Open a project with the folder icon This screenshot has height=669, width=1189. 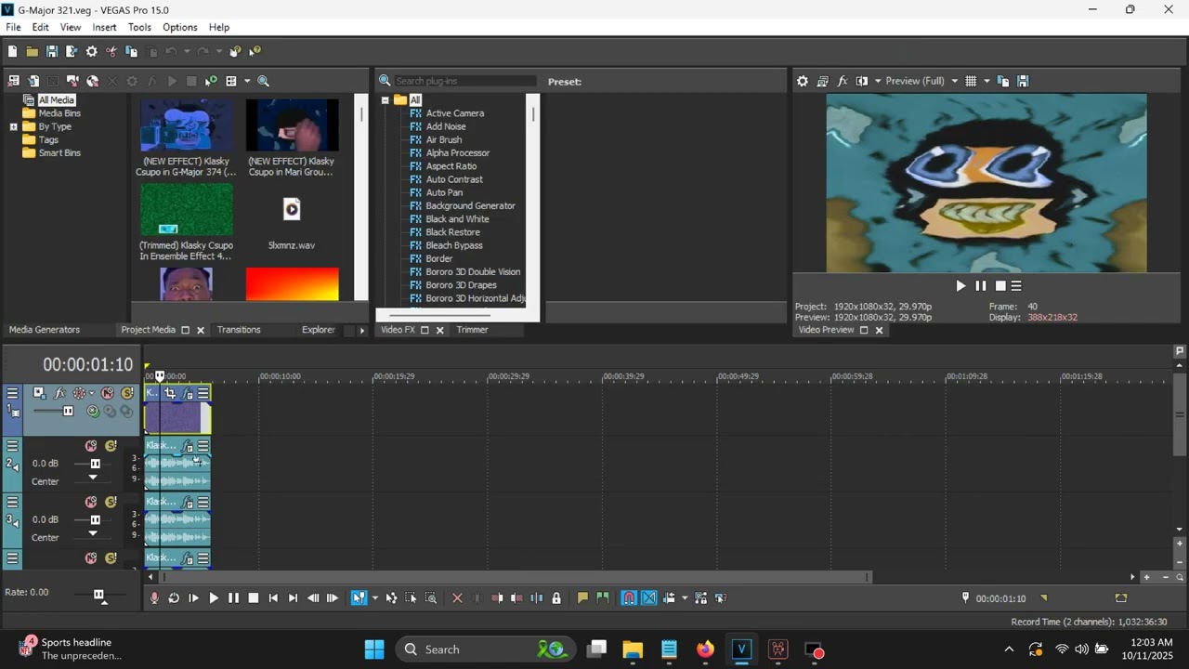tap(33, 52)
